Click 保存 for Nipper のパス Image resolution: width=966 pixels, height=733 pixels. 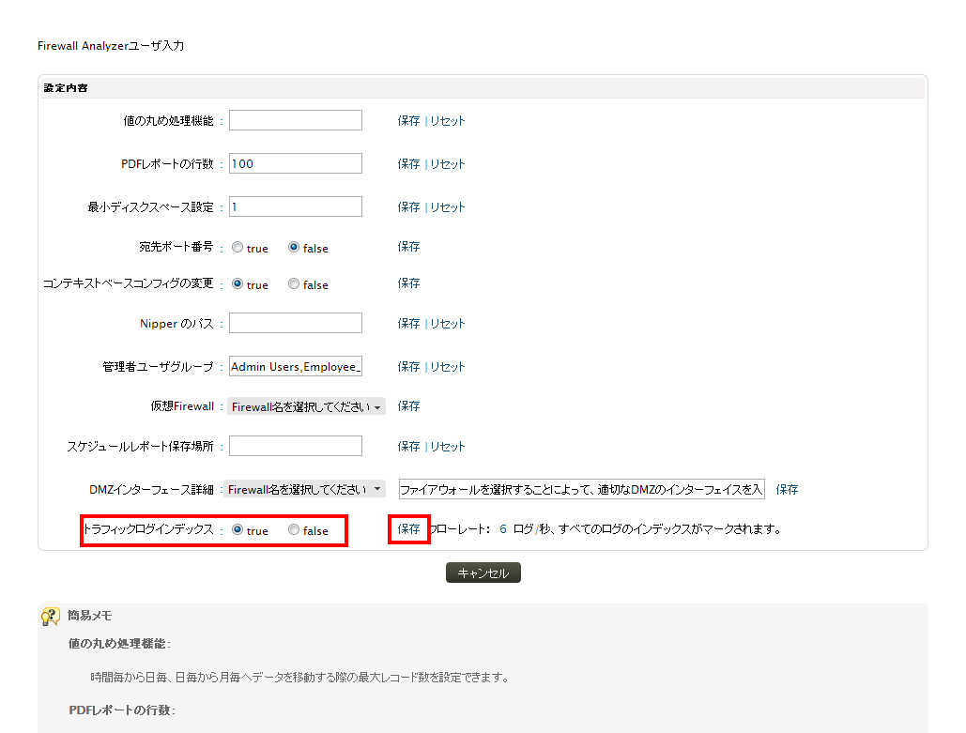coord(408,324)
